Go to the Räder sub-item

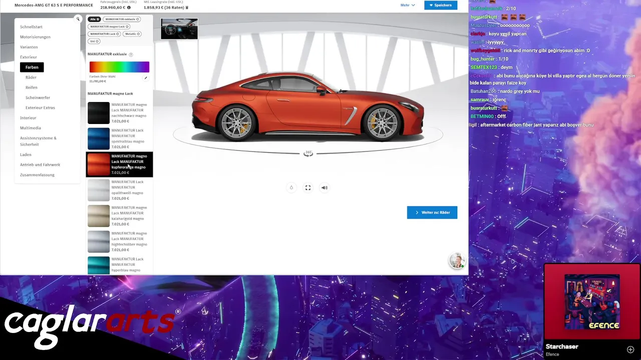[x=31, y=77]
